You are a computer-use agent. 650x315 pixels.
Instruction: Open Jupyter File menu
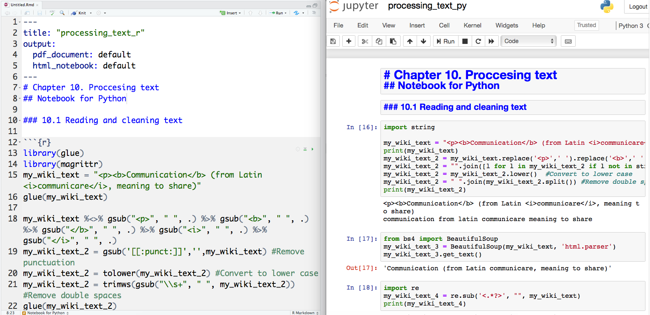pos(338,25)
